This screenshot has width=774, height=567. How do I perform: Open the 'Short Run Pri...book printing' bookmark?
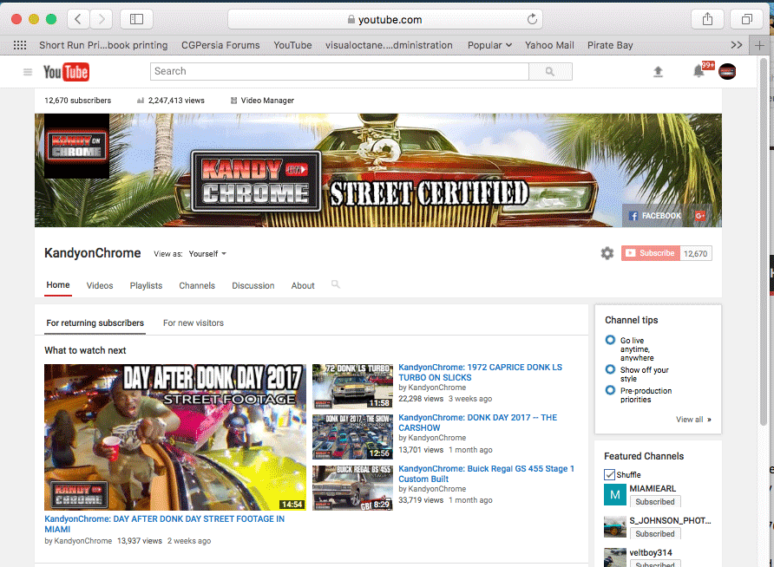coord(103,45)
